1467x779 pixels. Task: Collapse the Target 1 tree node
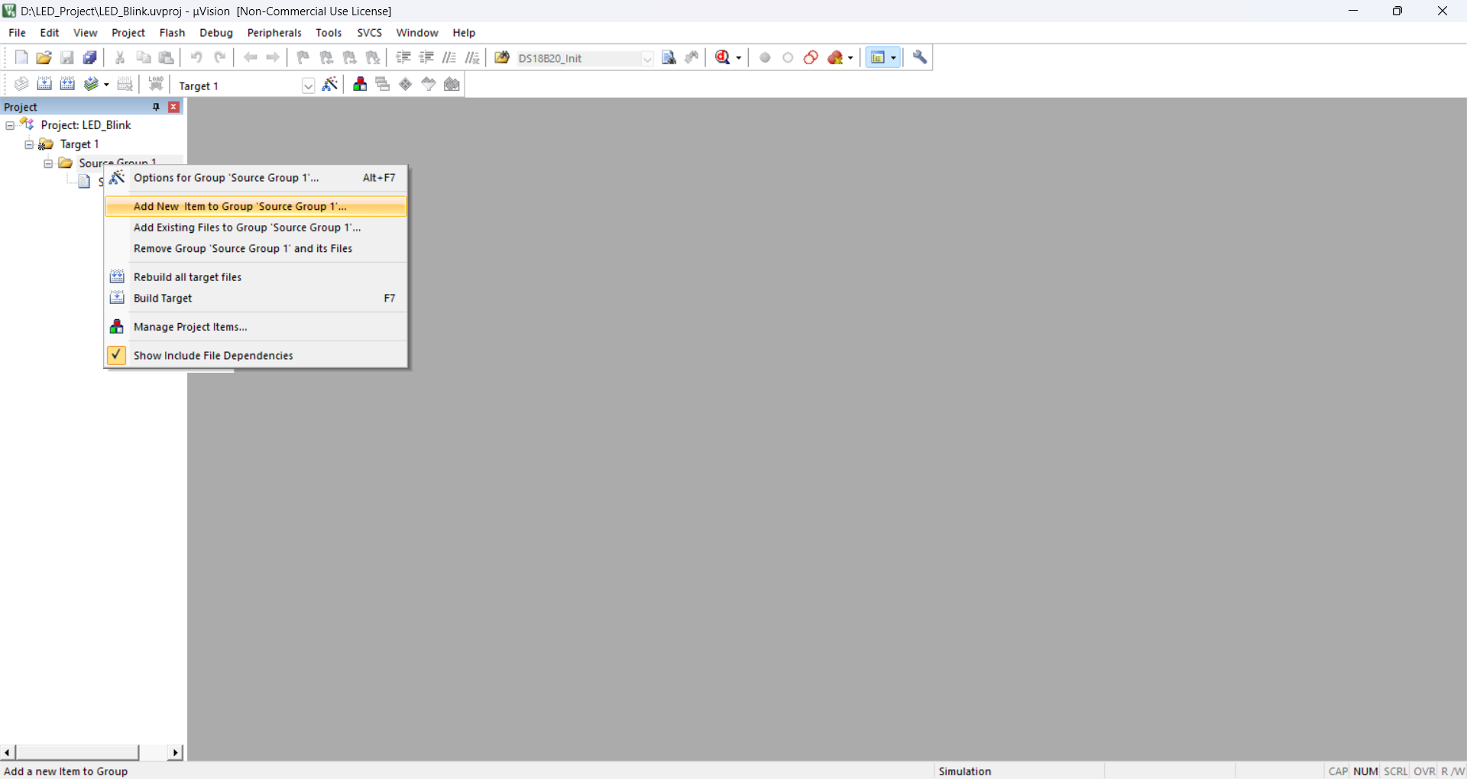coord(29,144)
